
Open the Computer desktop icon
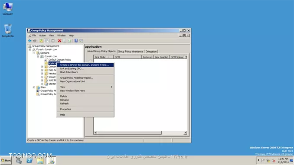(8, 9)
